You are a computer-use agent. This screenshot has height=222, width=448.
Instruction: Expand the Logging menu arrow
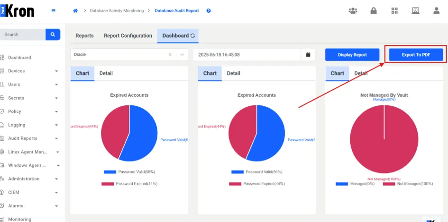pos(56,125)
